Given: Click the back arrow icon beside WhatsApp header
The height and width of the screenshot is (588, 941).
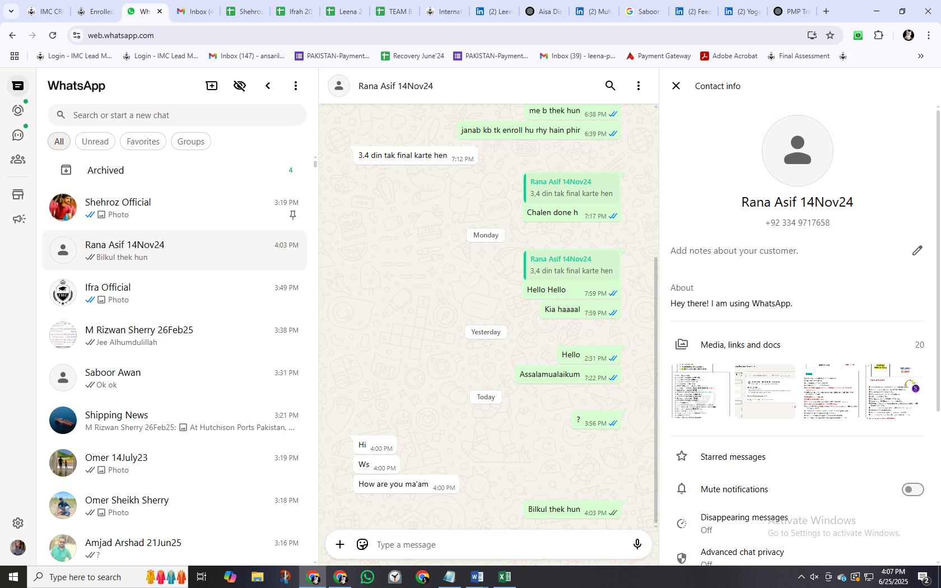Looking at the screenshot, I should tap(268, 86).
